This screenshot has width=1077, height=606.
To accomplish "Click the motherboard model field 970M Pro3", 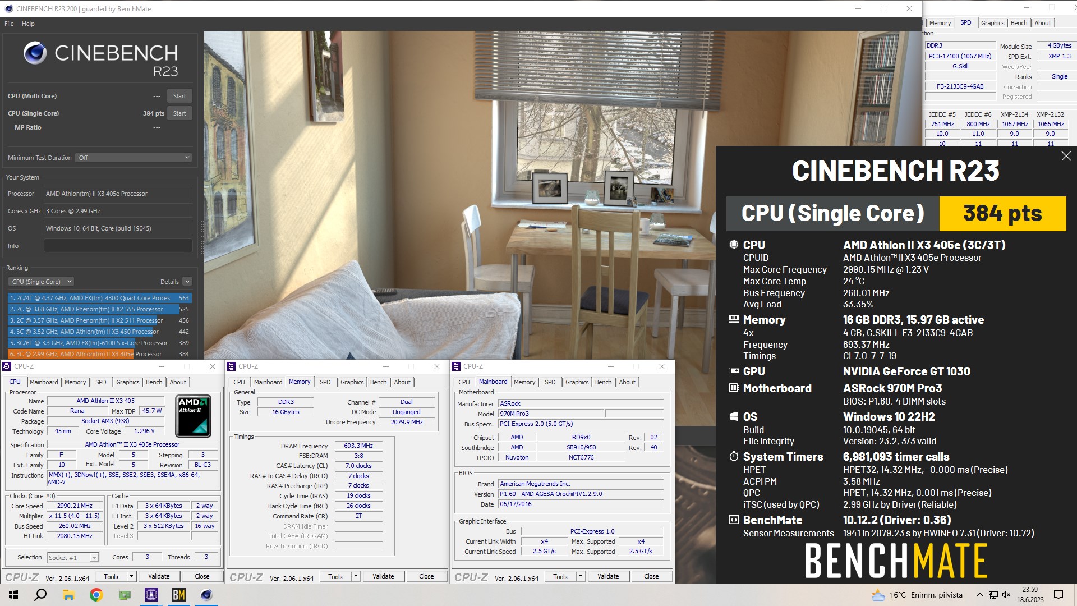I will point(551,414).
